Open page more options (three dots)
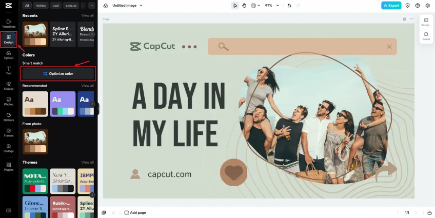This screenshot has height=218, width=435. pyautogui.click(x=412, y=19)
